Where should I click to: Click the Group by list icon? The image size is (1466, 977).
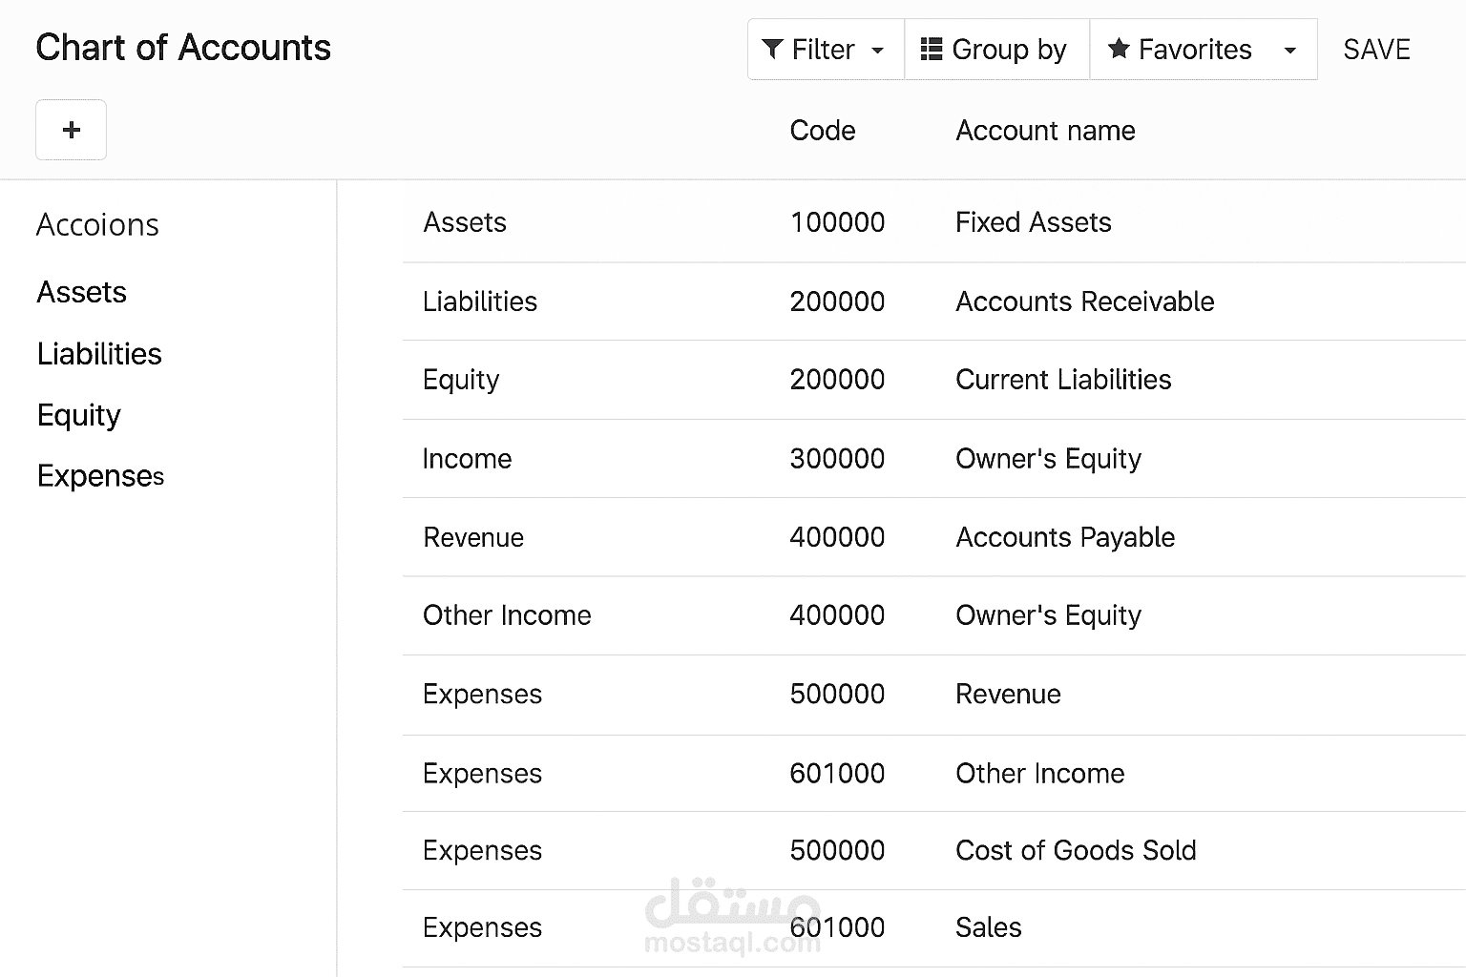click(931, 50)
